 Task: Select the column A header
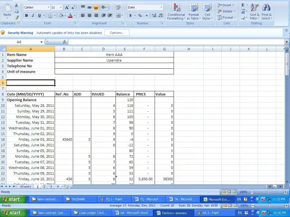click(30, 49)
